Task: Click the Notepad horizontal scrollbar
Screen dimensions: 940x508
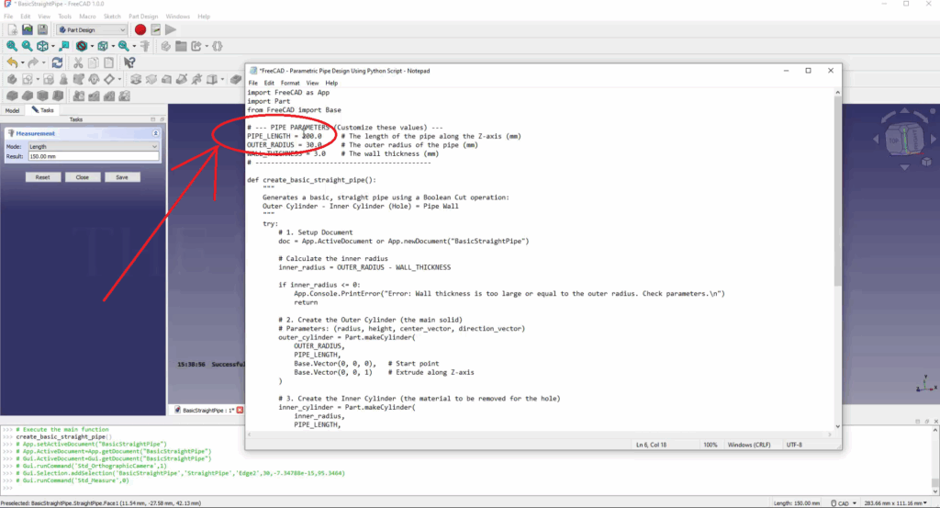Action: (x=541, y=435)
